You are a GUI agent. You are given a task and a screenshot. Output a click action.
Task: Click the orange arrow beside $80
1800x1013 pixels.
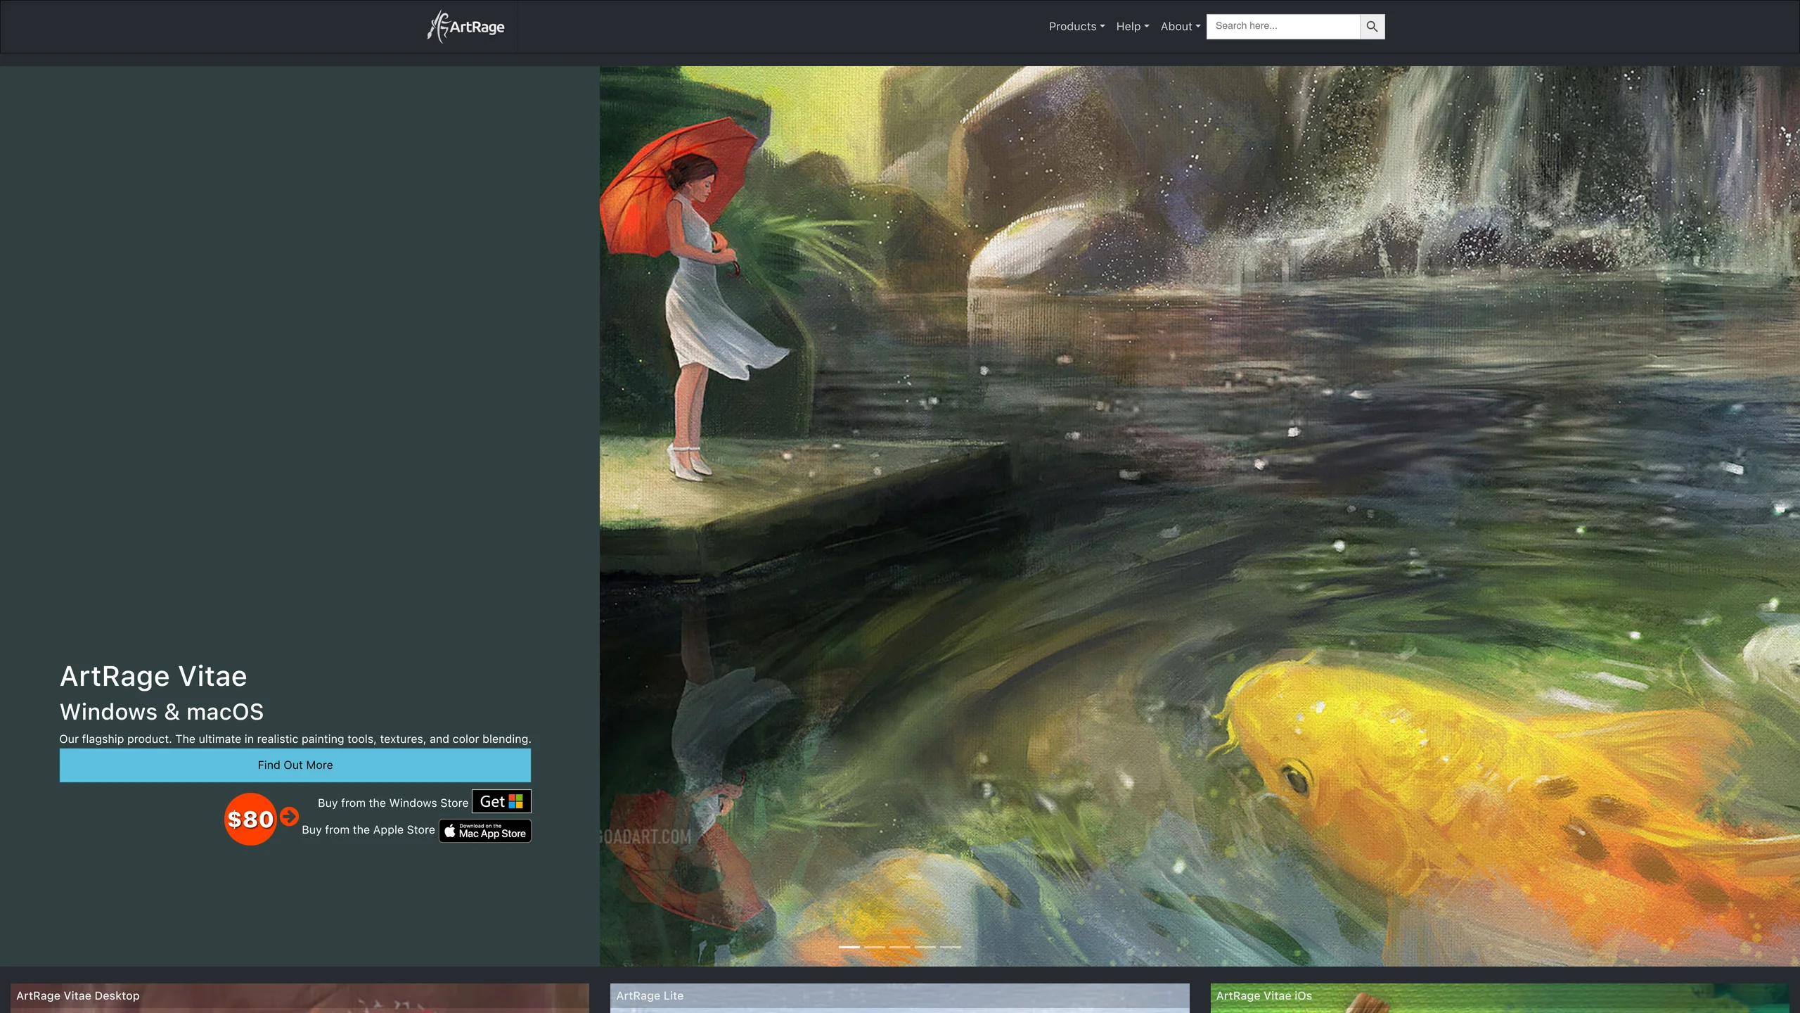(289, 816)
